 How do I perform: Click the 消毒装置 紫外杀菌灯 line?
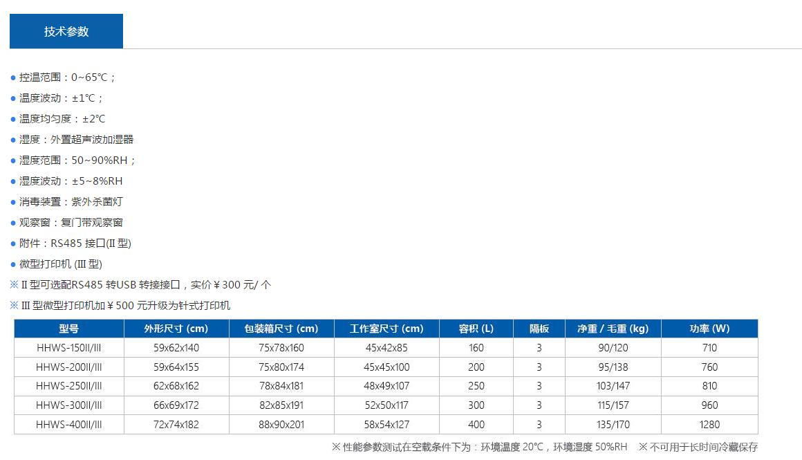click(71, 202)
